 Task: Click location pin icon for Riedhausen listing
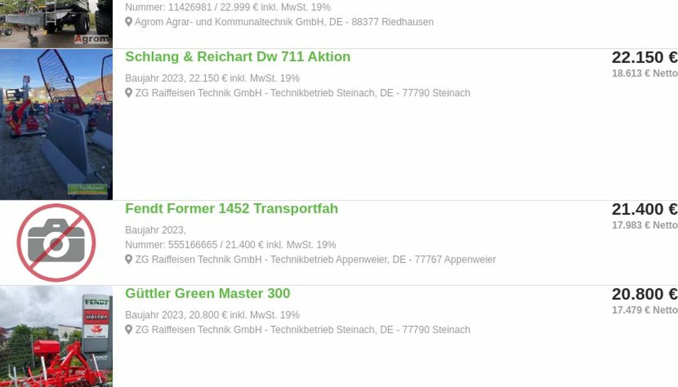point(129,22)
